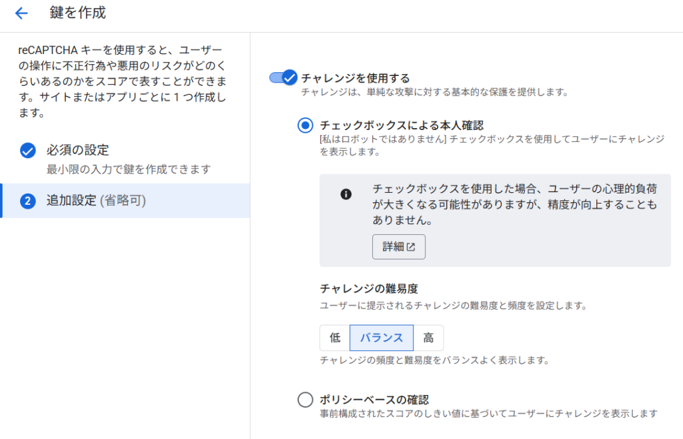Image resolution: width=683 pixels, height=439 pixels.
Task: Set challenge difficulty to 高
Action: pos(428,338)
